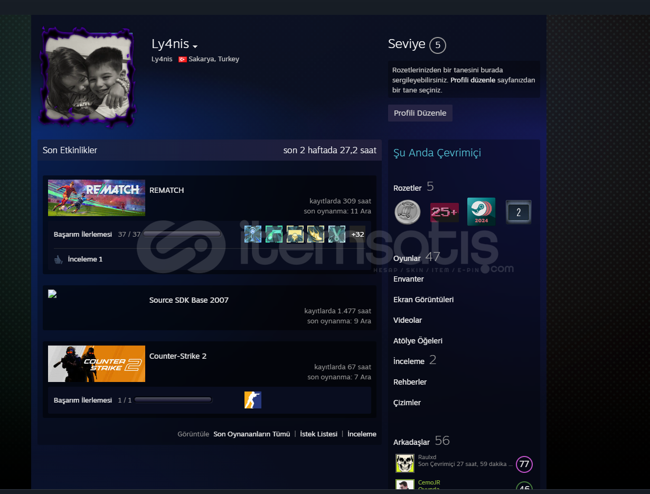Click the REMATCH achievement progress bar
The width and height of the screenshot is (650, 494).
point(182,234)
